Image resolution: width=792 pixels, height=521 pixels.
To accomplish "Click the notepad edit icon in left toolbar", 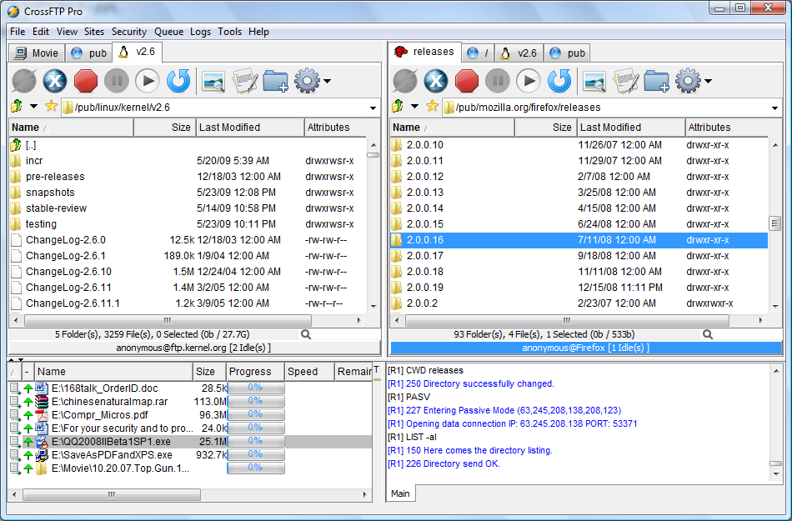I will [x=243, y=81].
